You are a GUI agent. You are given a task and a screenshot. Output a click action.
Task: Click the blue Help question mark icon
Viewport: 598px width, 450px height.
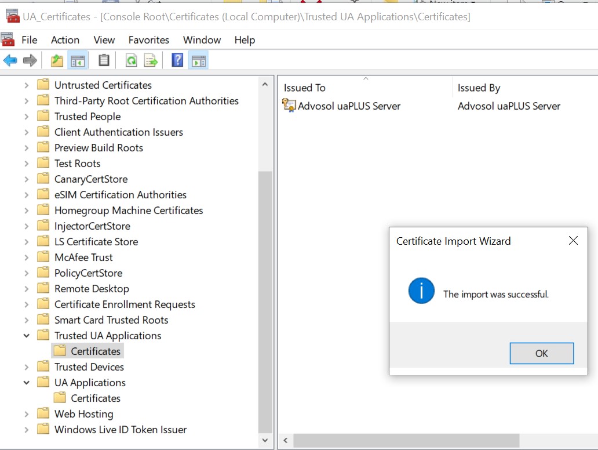click(177, 60)
